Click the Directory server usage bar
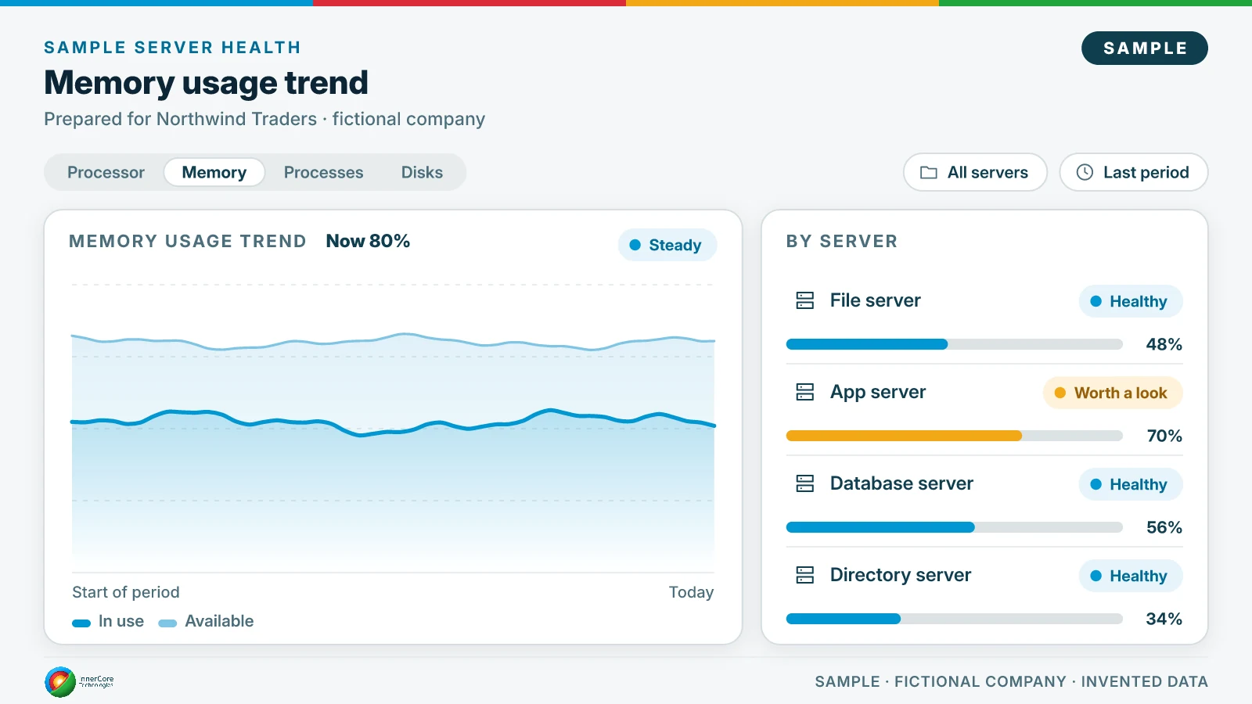 [x=955, y=619]
